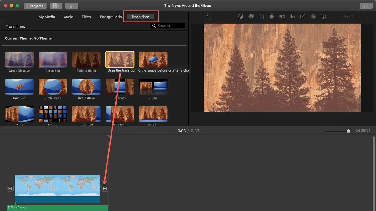
Task: Open the stabilization camera tool
Action: 272,16
